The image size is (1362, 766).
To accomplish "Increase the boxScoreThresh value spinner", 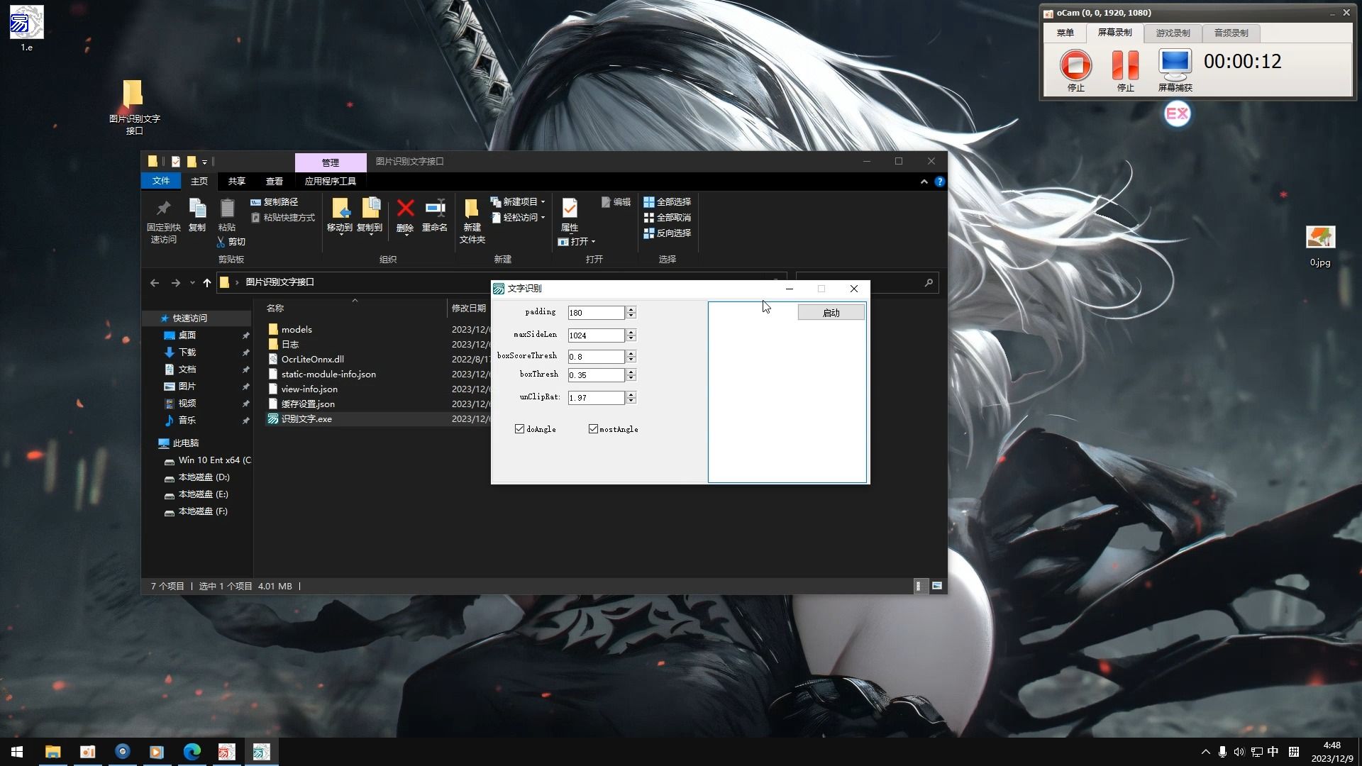I will (631, 353).
